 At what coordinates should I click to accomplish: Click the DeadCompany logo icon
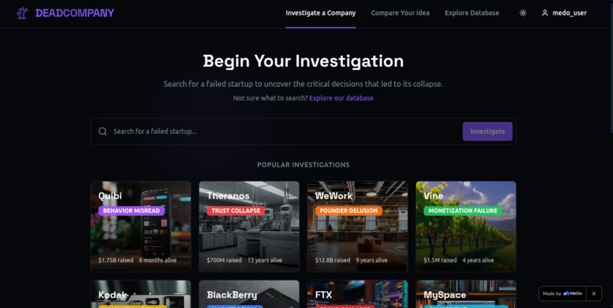tap(22, 13)
